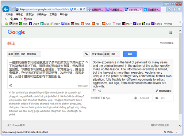Open dropdown arrow next to 转换
This screenshot has height=136, width=184.
(21, 19)
